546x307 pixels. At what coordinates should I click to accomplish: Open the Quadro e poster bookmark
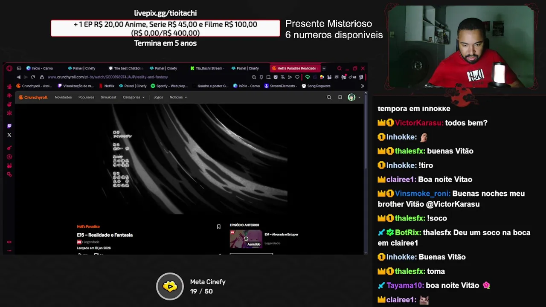pyautogui.click(x=210, y=86)
